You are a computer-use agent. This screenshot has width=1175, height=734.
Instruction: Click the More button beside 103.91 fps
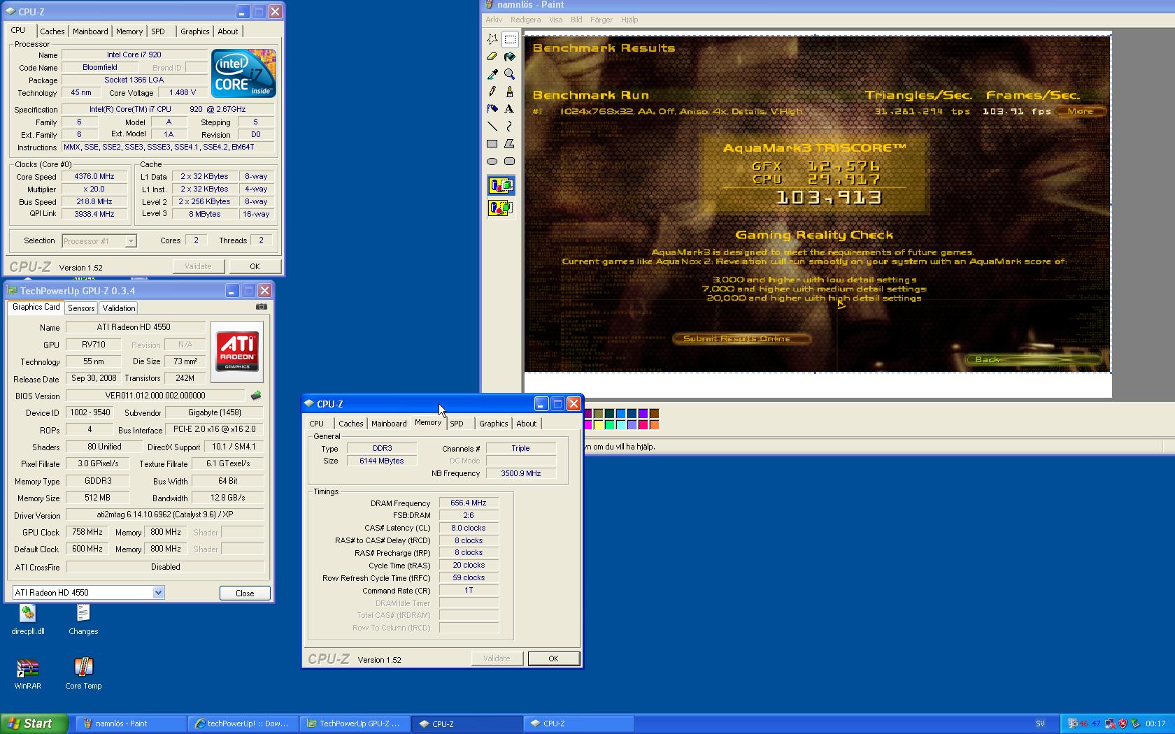pos(1081,111)
